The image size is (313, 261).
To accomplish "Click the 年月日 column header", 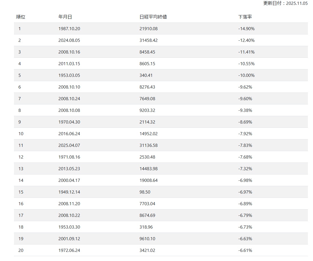I will click(x=65, y=17).
